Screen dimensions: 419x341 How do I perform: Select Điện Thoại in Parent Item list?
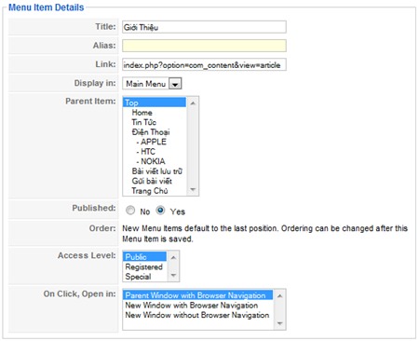155,132
